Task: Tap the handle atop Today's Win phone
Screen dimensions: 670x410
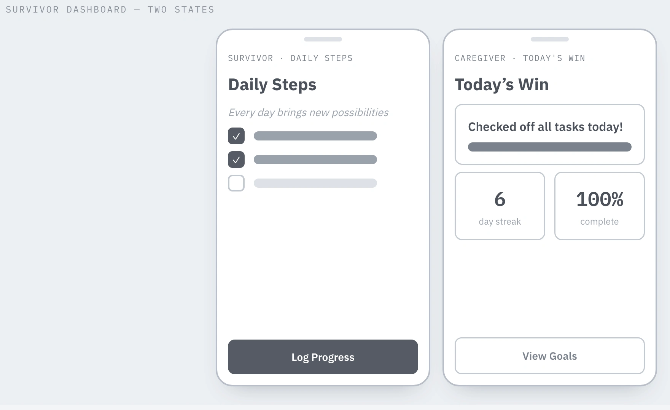Action: click(550, 39)
